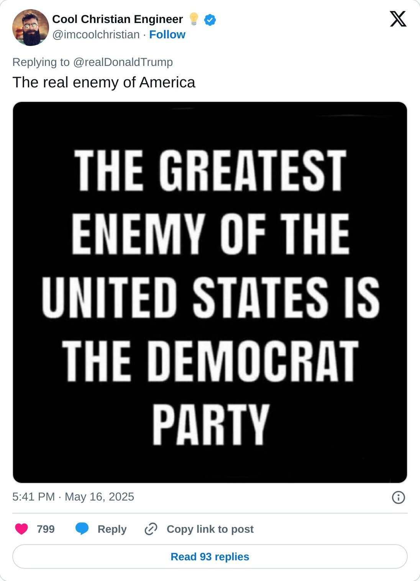This screenshot has width=420, height=581.
Task: Click the blue verified badge
Action: [210, 20]
